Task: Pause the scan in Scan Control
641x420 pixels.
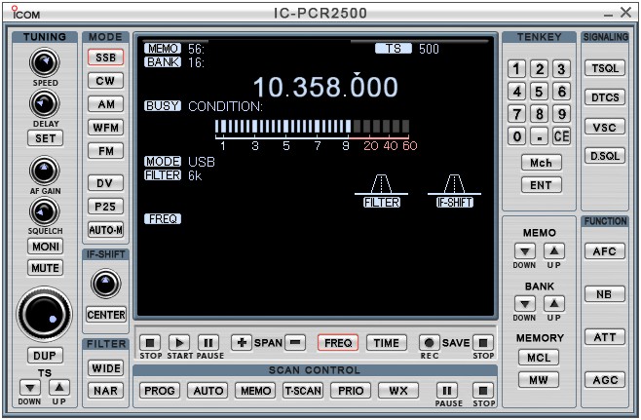Action: click(x=447, y=391)
